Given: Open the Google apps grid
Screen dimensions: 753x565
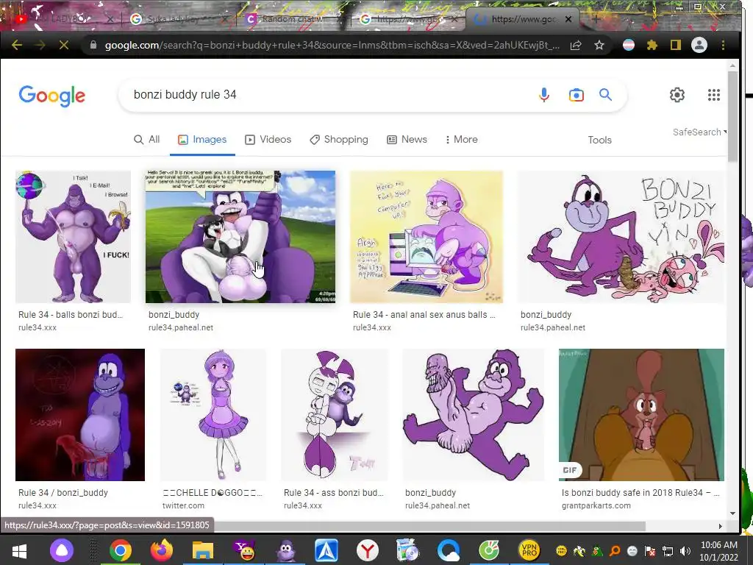Looking at the screenshot, I should (713, 95).
